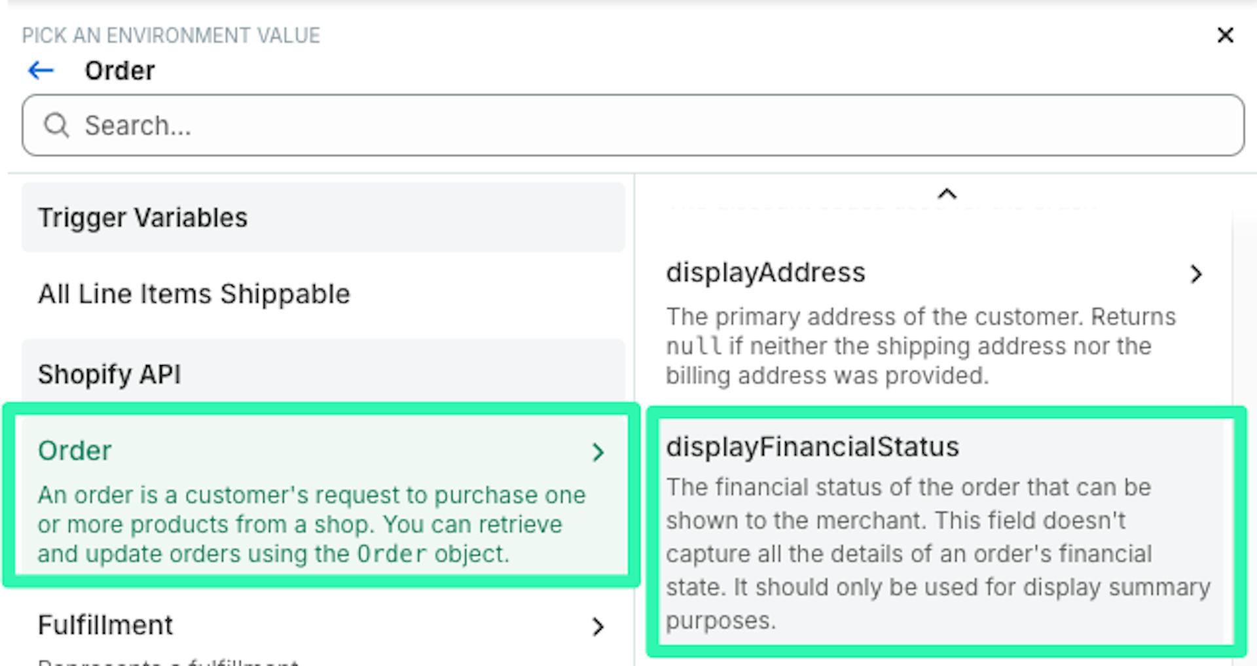Viewport: 1257px width, 666px height.
Task: Click the scroll-up caret above displayAddress
Action: click(947, 194)
